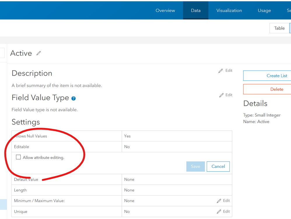Image resolution: width=291 pixels, height=219 pixels.
Task: Switch to Table view
Action: 279,28
